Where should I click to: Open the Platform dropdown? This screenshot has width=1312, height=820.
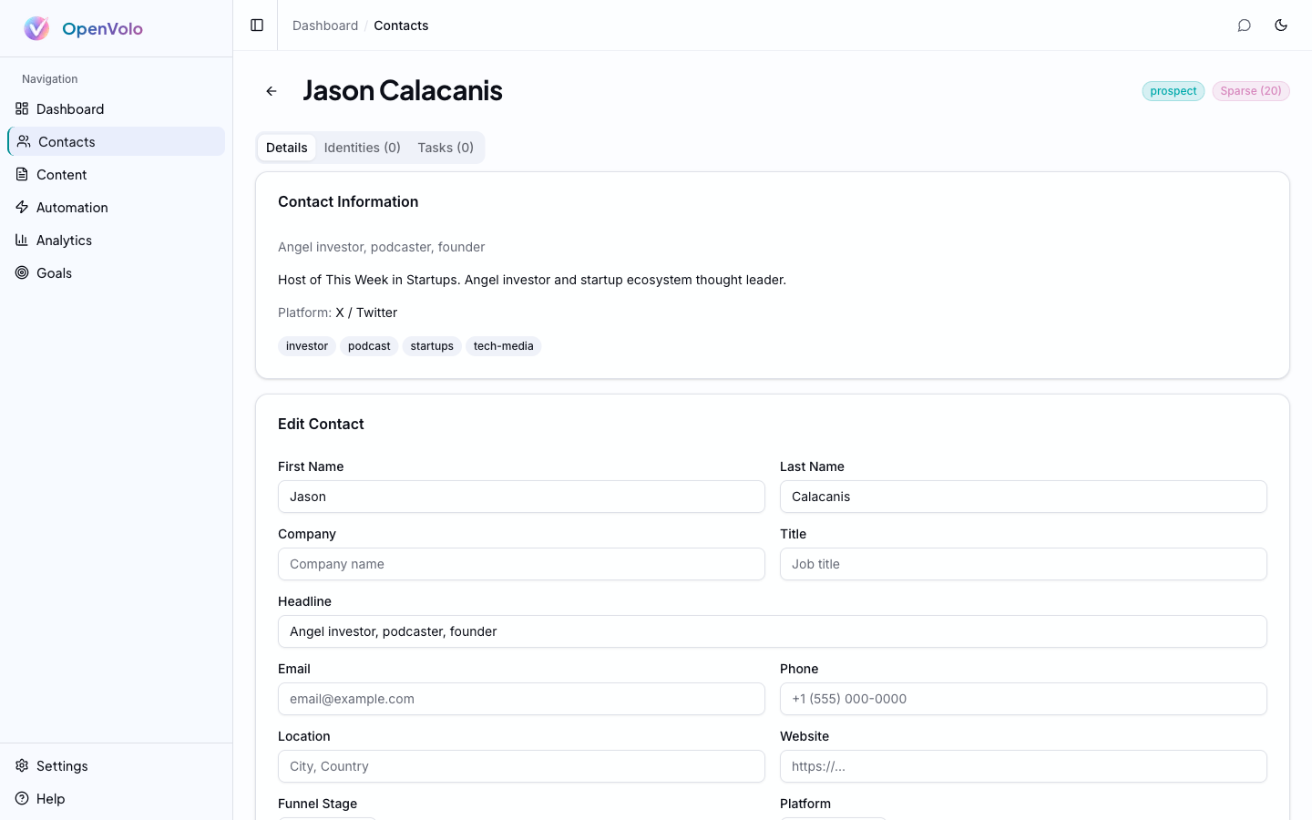(x=832, y=817)
